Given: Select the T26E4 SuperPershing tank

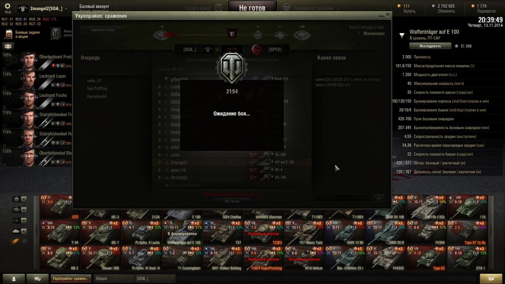Looking at the screenshot, I should coord(264,258).
